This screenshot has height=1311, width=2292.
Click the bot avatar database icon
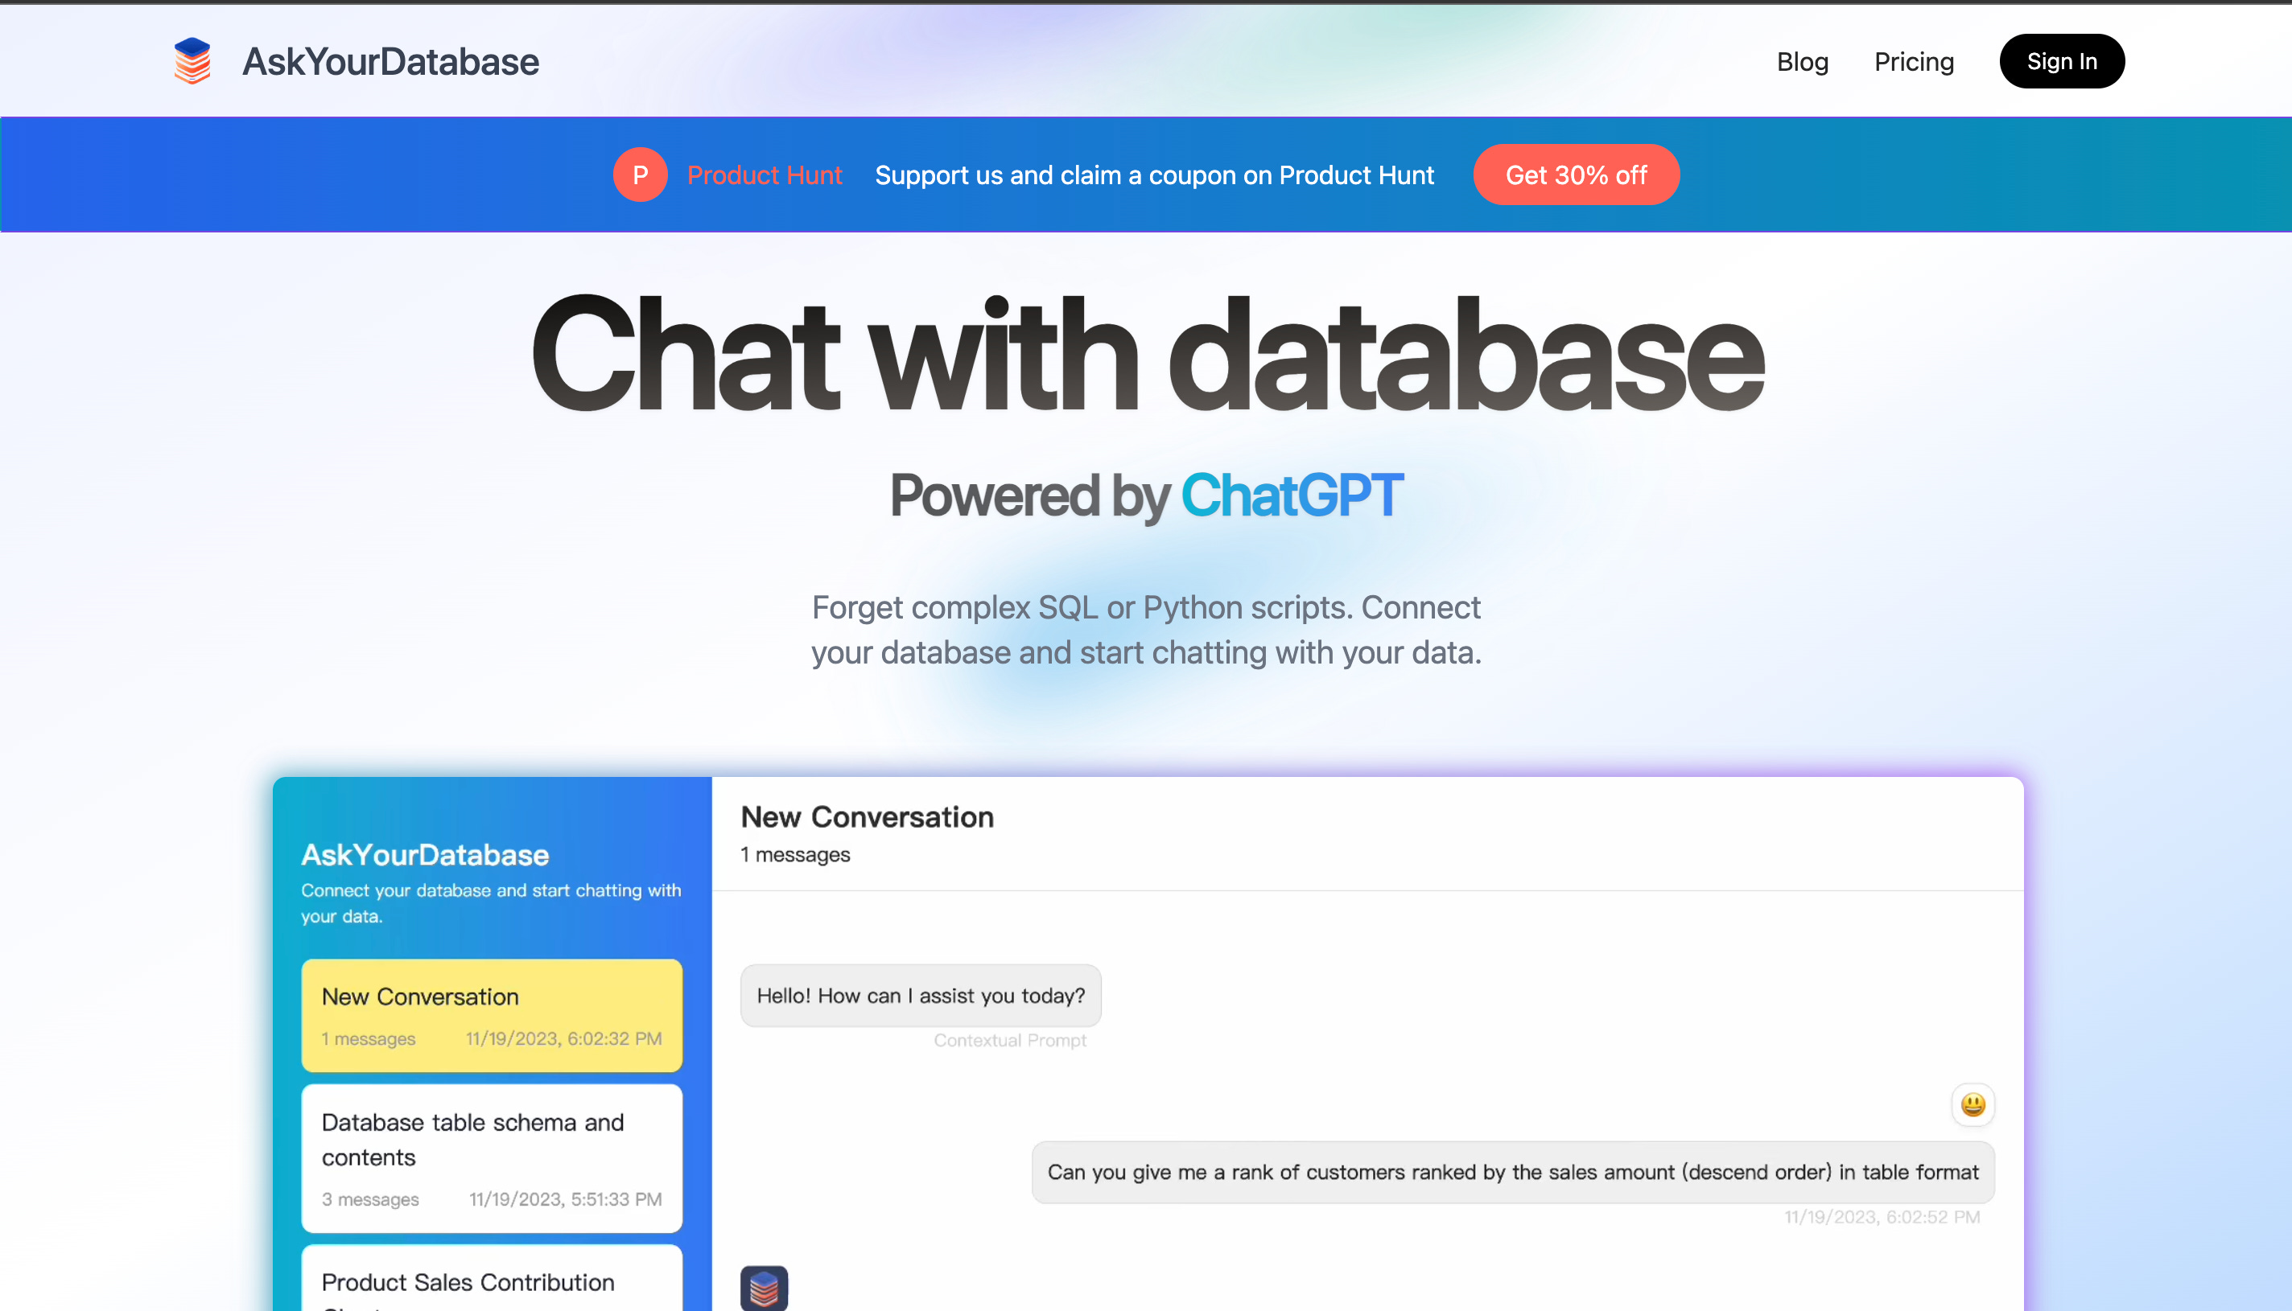click(764, 1288)
